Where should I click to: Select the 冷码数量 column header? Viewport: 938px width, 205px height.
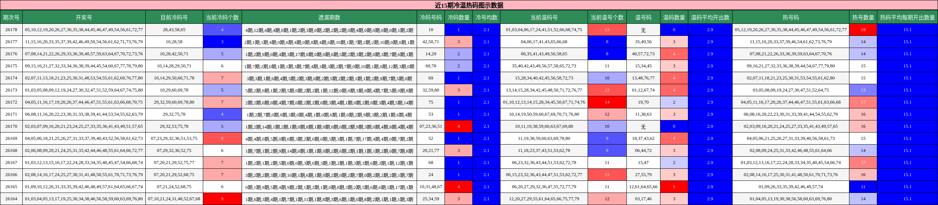[x=458, y=17]
